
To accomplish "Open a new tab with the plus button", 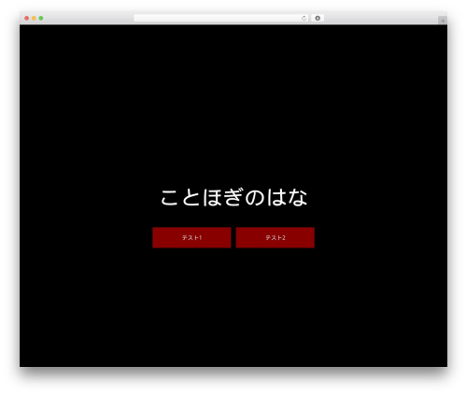I will (x=443, y=21).
